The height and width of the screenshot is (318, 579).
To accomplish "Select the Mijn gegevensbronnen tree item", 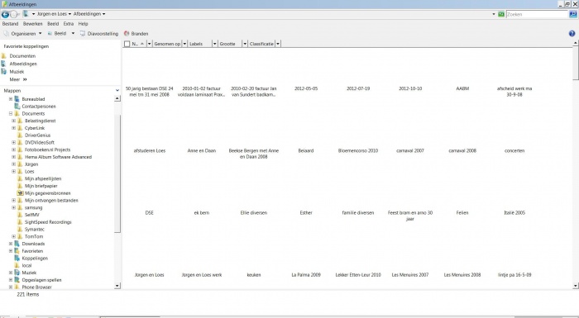I will tap(47, 193).
